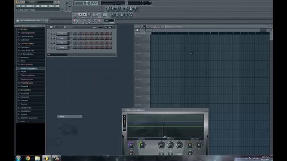Viewport: 287px width, 161px height.
Task: Open the CHANNELS menu
Action: coord(30,6)
